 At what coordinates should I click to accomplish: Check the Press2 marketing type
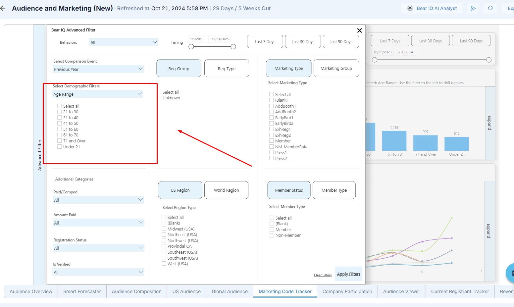pyautogui.click(x=272, y=158)
